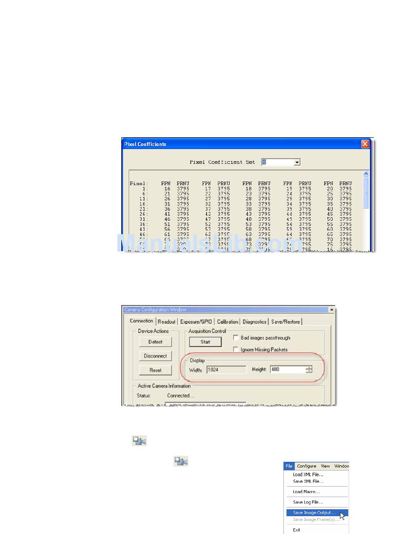Start image acquisition
This screenshot has width=413, height=534.
205,342
